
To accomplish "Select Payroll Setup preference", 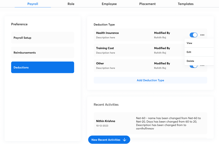I will 43,38.
